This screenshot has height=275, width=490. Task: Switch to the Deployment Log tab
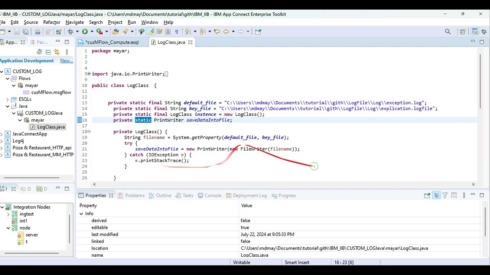tap(247, 196)
